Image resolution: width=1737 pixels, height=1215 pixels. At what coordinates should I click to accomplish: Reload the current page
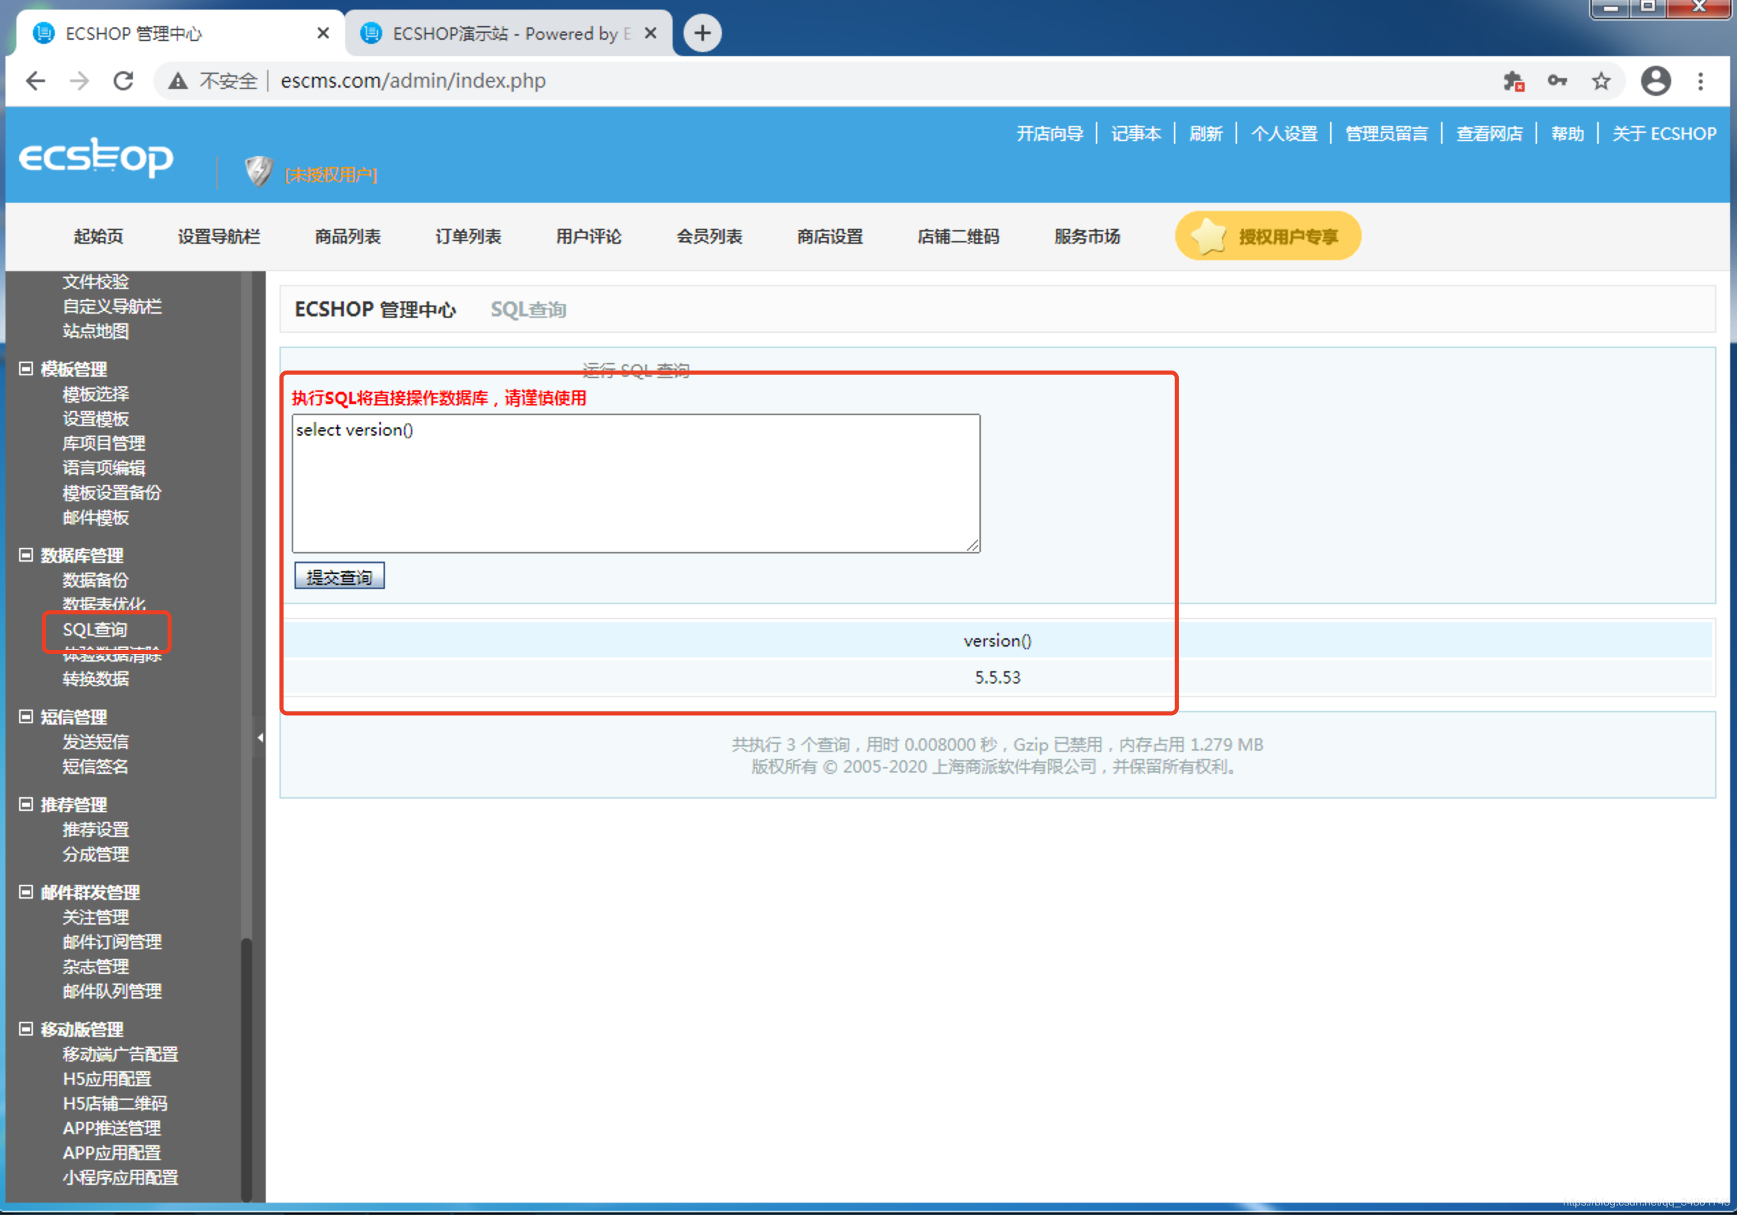123,81
